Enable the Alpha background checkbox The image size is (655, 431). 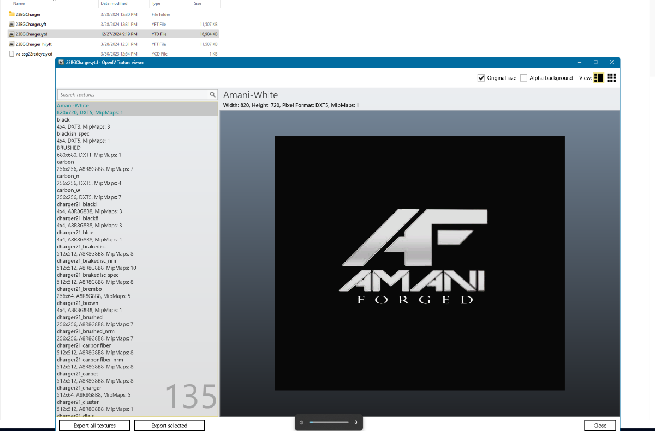(523, 78)
